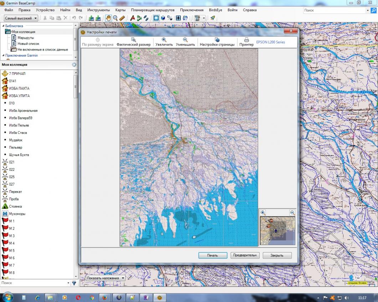Open the Моя коллекция gear options

coord(74,64)
